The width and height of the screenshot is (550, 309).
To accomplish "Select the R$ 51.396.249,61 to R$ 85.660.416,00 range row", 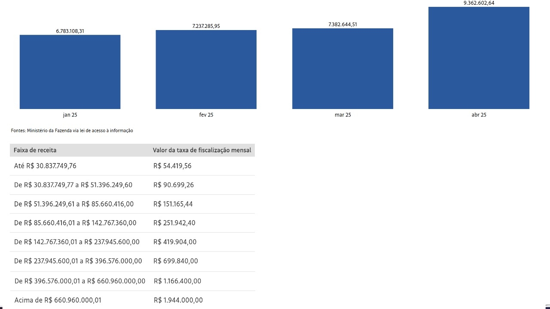I will pos(74,204).
